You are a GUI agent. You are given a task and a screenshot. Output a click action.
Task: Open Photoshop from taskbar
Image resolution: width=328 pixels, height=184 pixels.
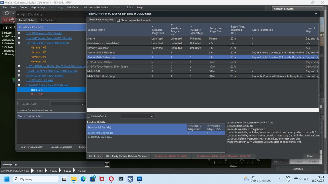139,179
